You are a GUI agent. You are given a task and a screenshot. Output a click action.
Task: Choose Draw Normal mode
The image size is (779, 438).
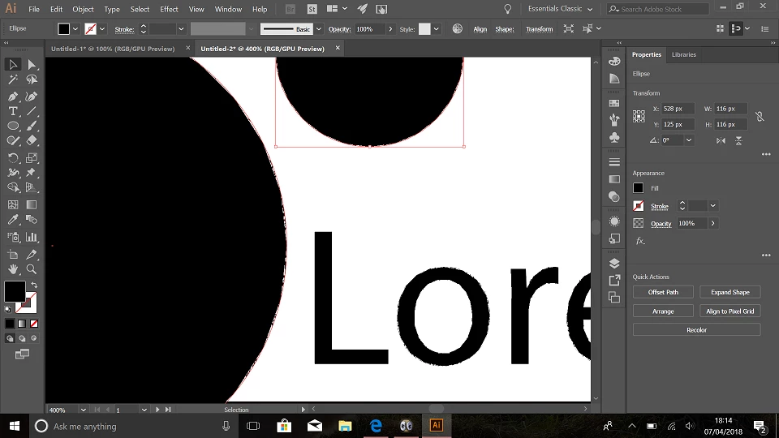coord(10,338)
